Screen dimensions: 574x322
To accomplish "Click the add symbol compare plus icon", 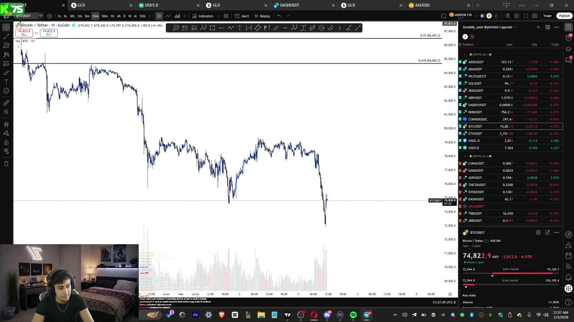I will pos(49,16).
